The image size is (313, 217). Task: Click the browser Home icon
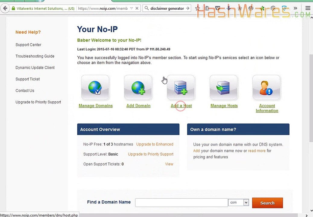(240, 8)
